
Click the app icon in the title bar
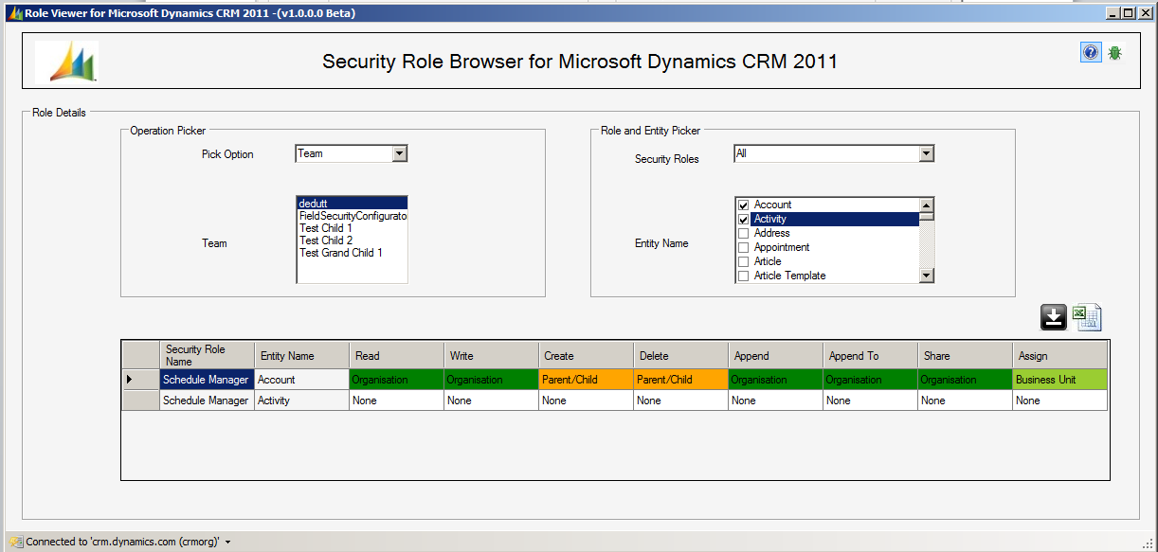[x=14, y=13]
